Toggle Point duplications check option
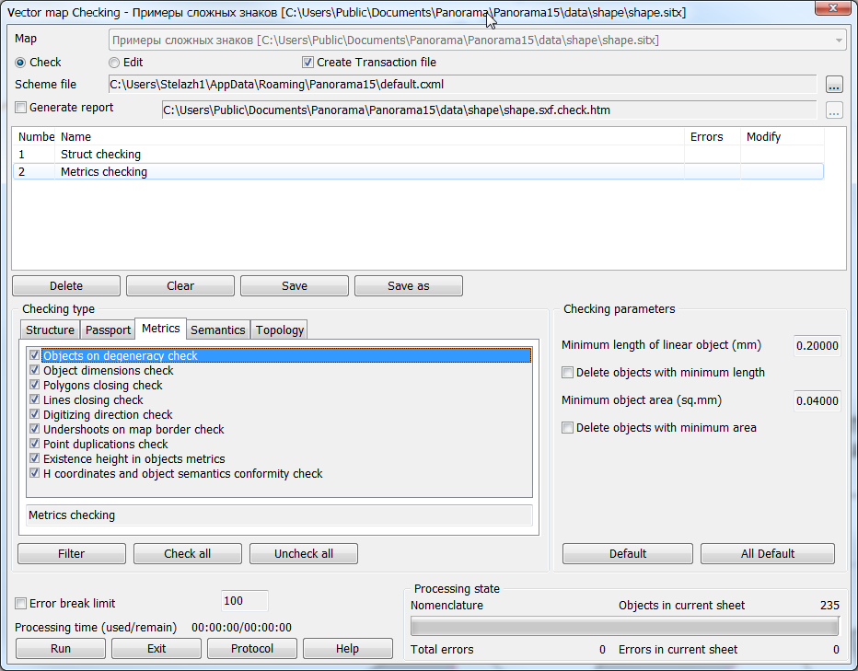The image size is (858, 671). coord(35,445)
